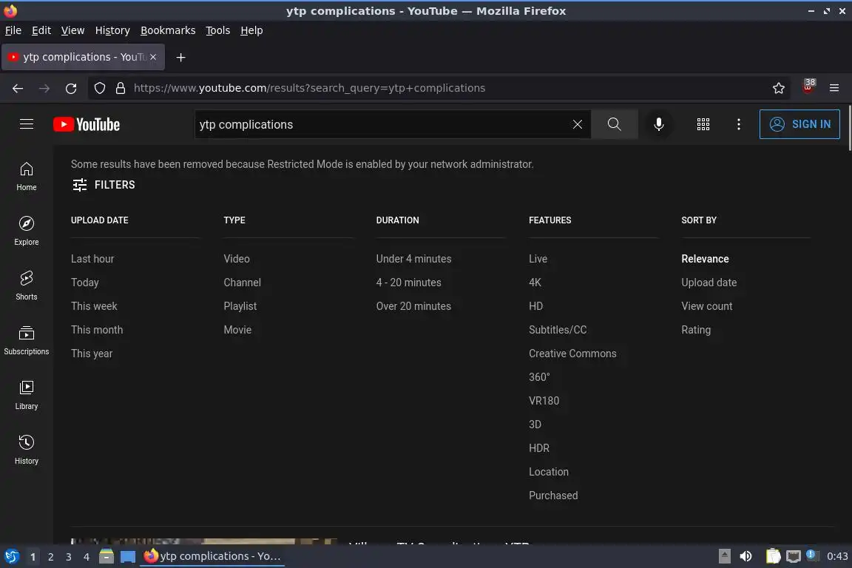Open the Edit menu
The image size is (852, 568).
point(41,30)
